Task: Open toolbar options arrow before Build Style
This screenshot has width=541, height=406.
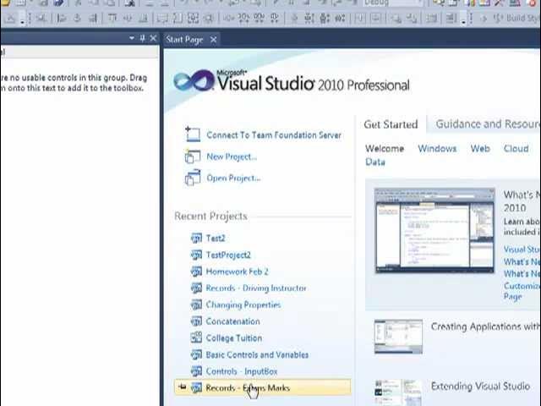Action: pyautogui.click(x=464, y=19)
